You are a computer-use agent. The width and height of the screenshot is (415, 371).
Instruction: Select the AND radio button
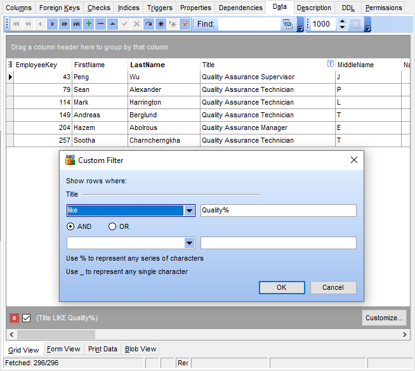[x=70, y=226]
